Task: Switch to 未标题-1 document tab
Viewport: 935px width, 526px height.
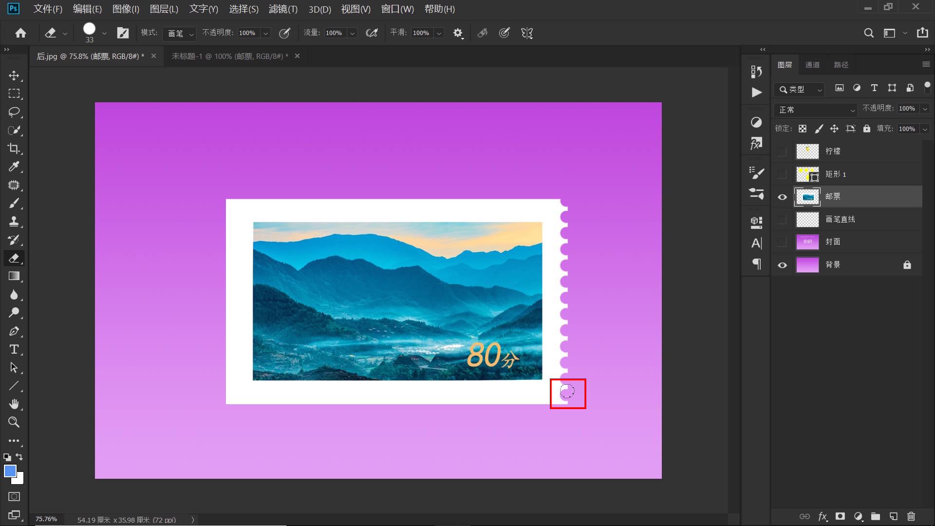Action: tap(229, 56)
